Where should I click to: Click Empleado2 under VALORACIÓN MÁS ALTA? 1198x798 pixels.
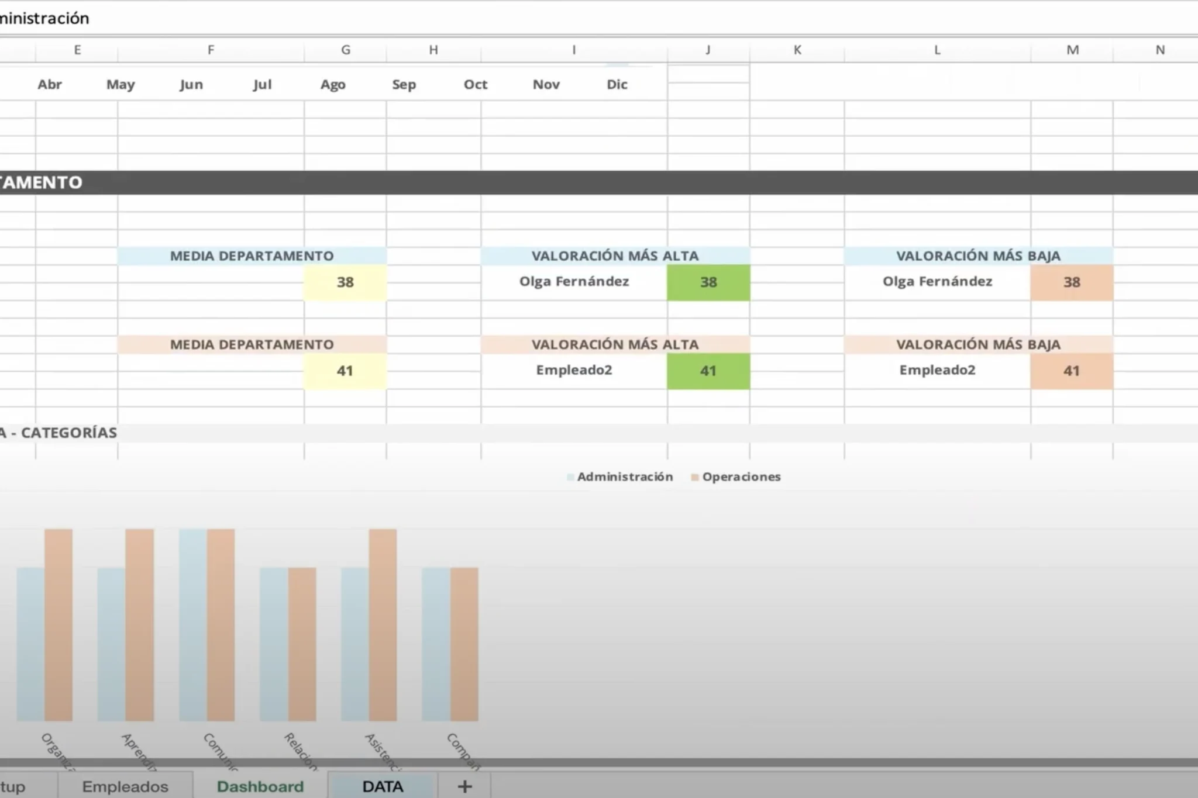[x=574, y=370]
